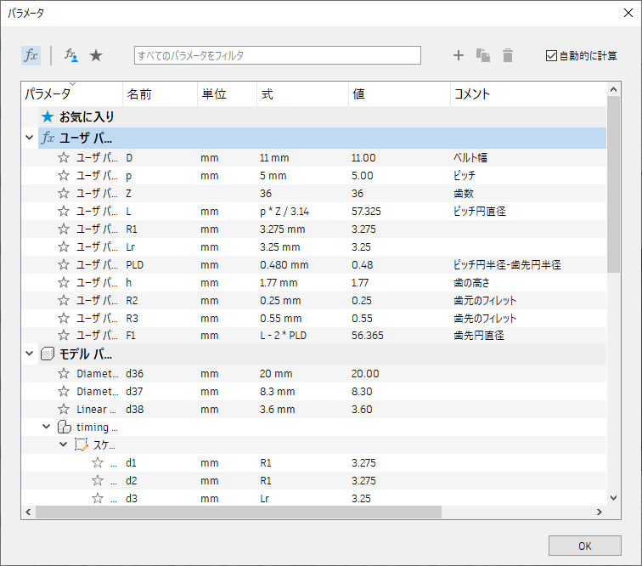Viewport: 642px width, 566px height.
Task: Collapse the timing component node
Action: (x=47, y=427)
